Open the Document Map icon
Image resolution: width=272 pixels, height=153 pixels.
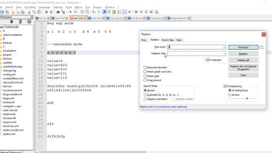click(114, 12)
